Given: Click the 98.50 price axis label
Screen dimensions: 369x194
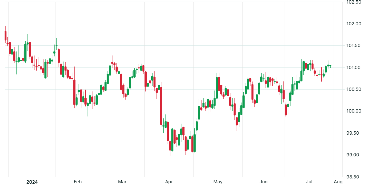Looking at the screenshot, I should click(354, 177).
